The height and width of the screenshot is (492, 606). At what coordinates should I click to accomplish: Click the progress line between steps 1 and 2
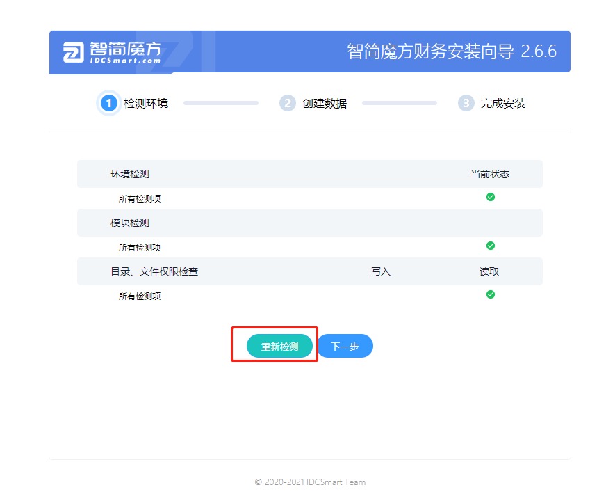(x=220, y=103)
